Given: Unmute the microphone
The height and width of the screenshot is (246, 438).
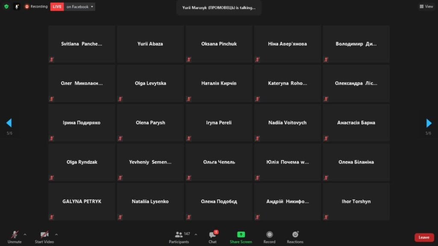Looking at the screenshot, I should tap(15, 237).
